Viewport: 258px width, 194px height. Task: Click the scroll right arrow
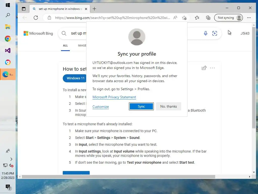tap(249, 177)
